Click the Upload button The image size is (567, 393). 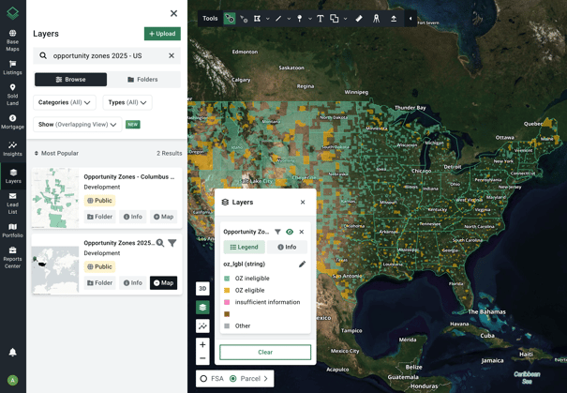pyautogui.click(x=162, y=34)
